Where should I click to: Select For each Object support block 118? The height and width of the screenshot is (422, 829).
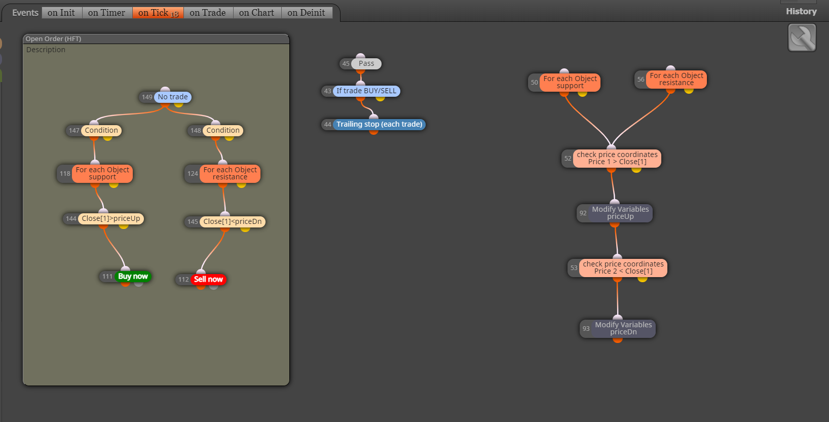pyautogui.click(x=102, y=173)
